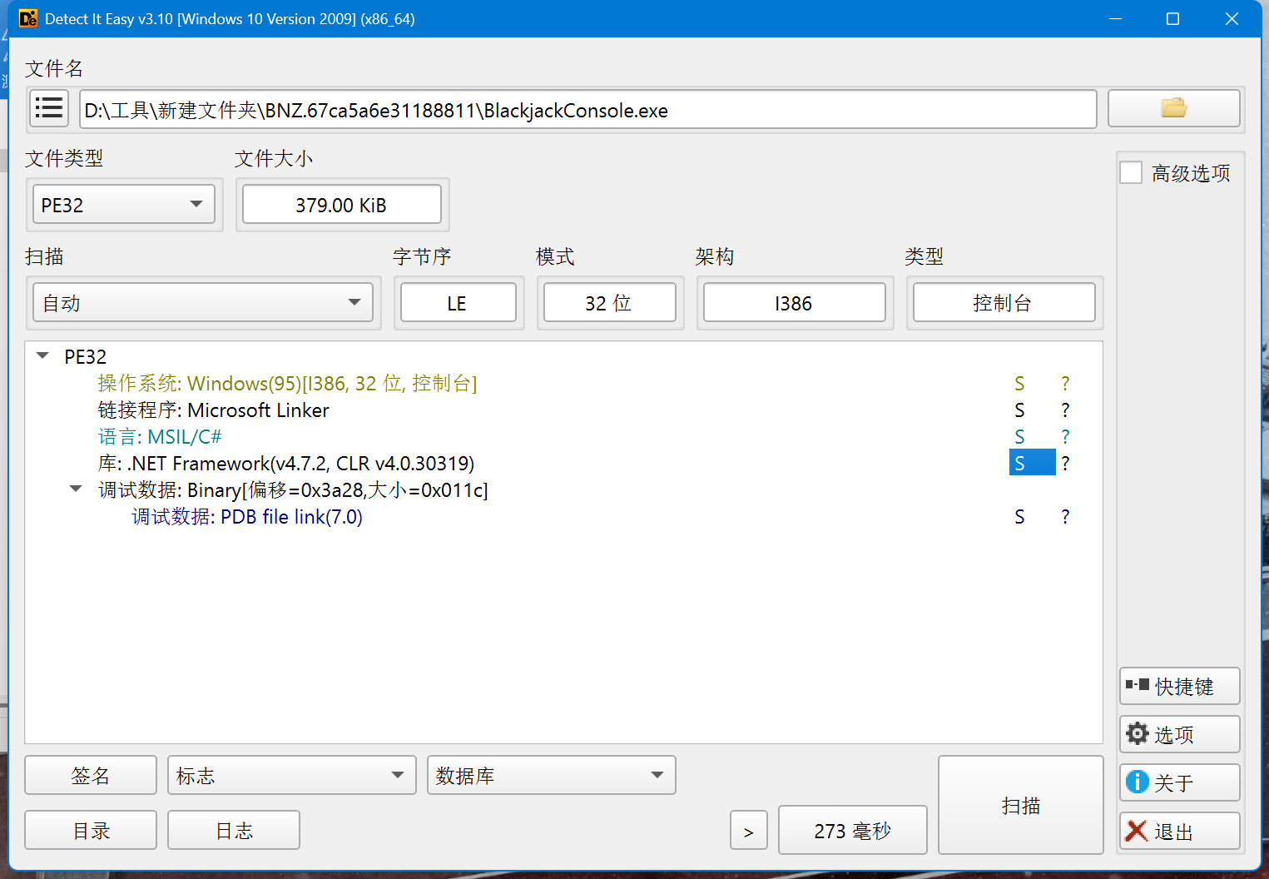Collapse the PE32 tree root

tap(42, 356)
